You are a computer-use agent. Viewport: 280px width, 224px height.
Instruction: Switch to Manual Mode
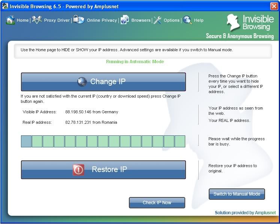point(237,194)
